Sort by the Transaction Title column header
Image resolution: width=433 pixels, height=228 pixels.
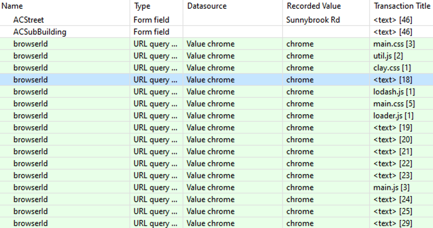[402, 6]
